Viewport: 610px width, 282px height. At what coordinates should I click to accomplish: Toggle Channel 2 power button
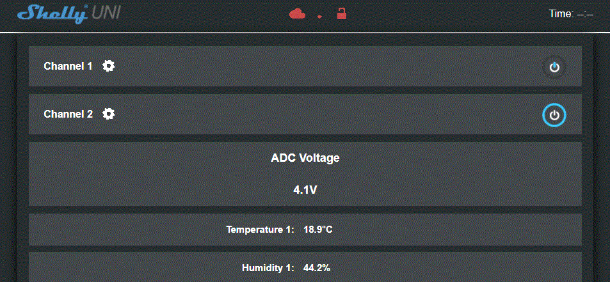(554, 115)
